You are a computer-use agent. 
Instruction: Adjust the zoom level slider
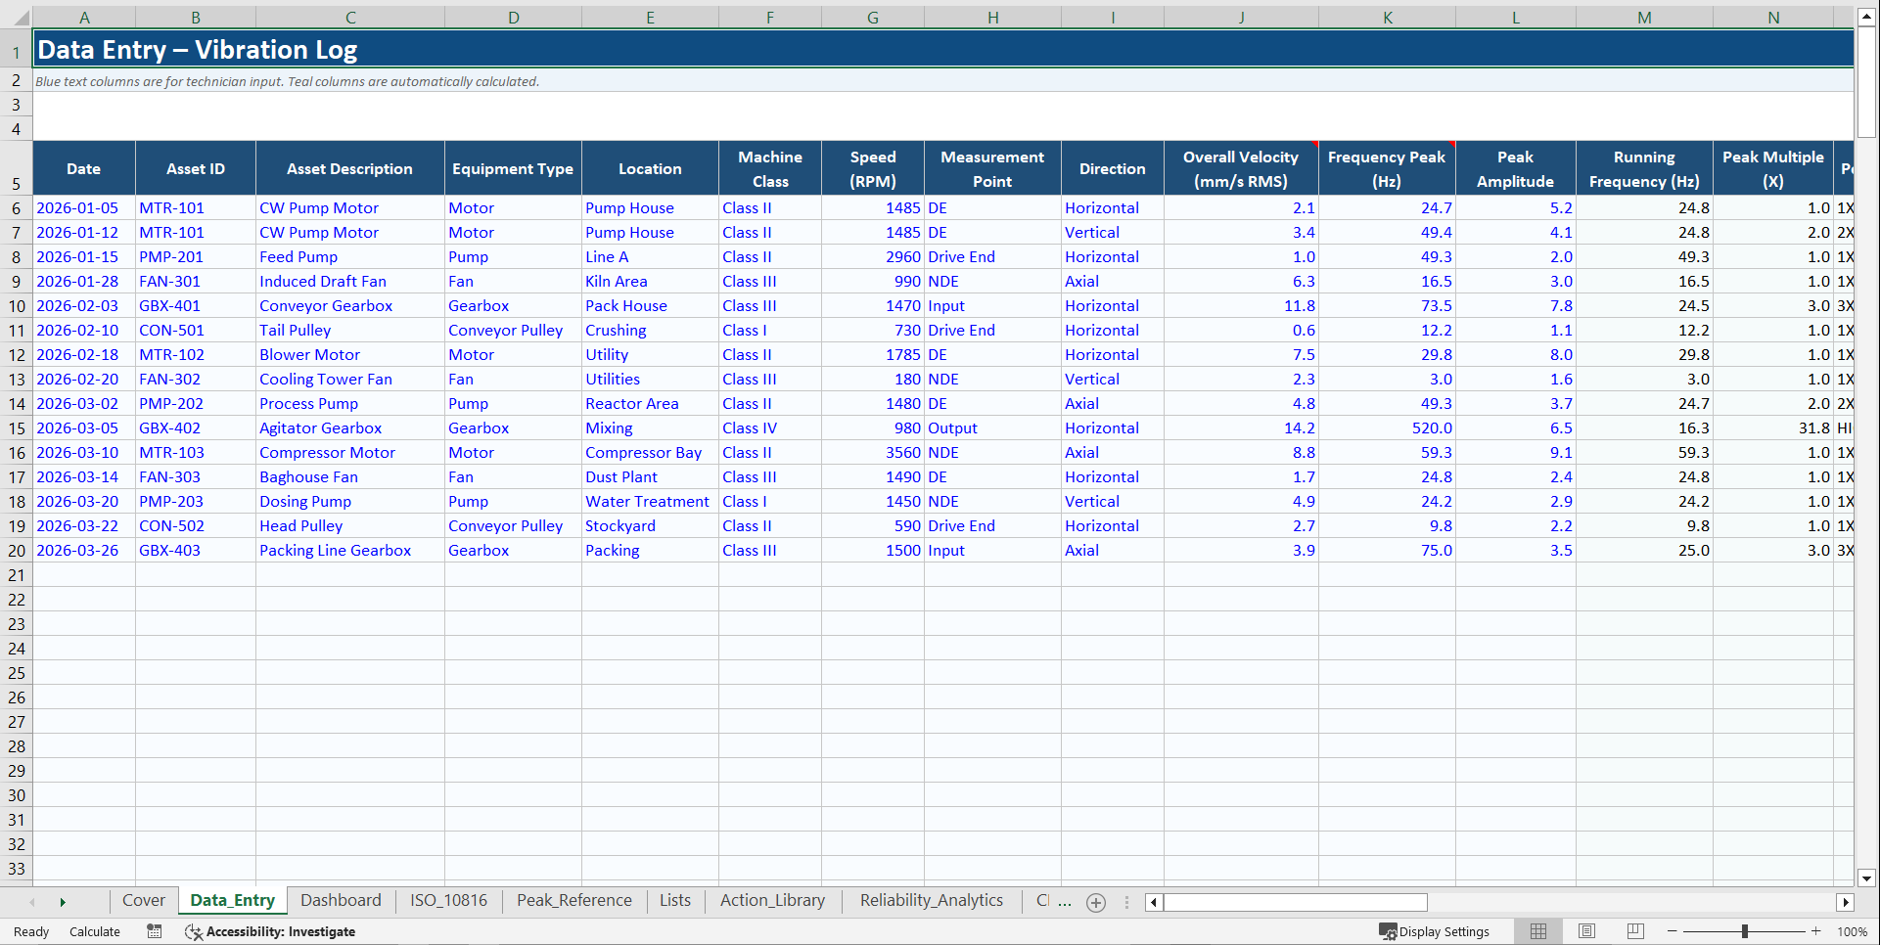(x=1744, y=931)
